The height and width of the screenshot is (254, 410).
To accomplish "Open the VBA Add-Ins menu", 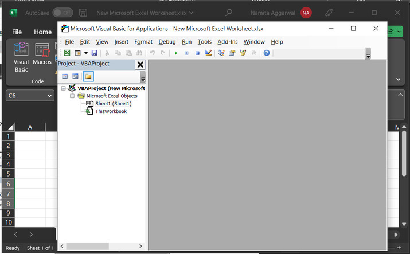I will tap(228, 42).
